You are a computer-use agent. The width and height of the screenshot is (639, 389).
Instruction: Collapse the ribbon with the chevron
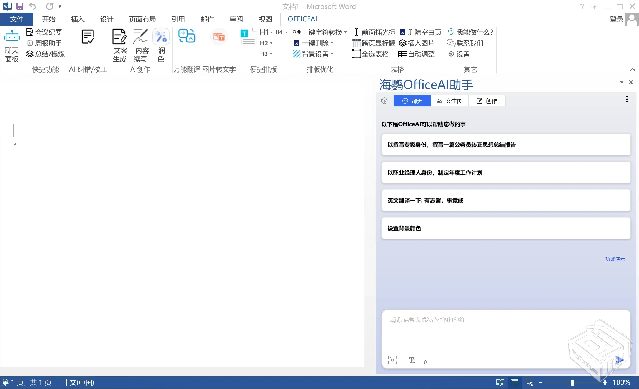(x=632, y=69)
